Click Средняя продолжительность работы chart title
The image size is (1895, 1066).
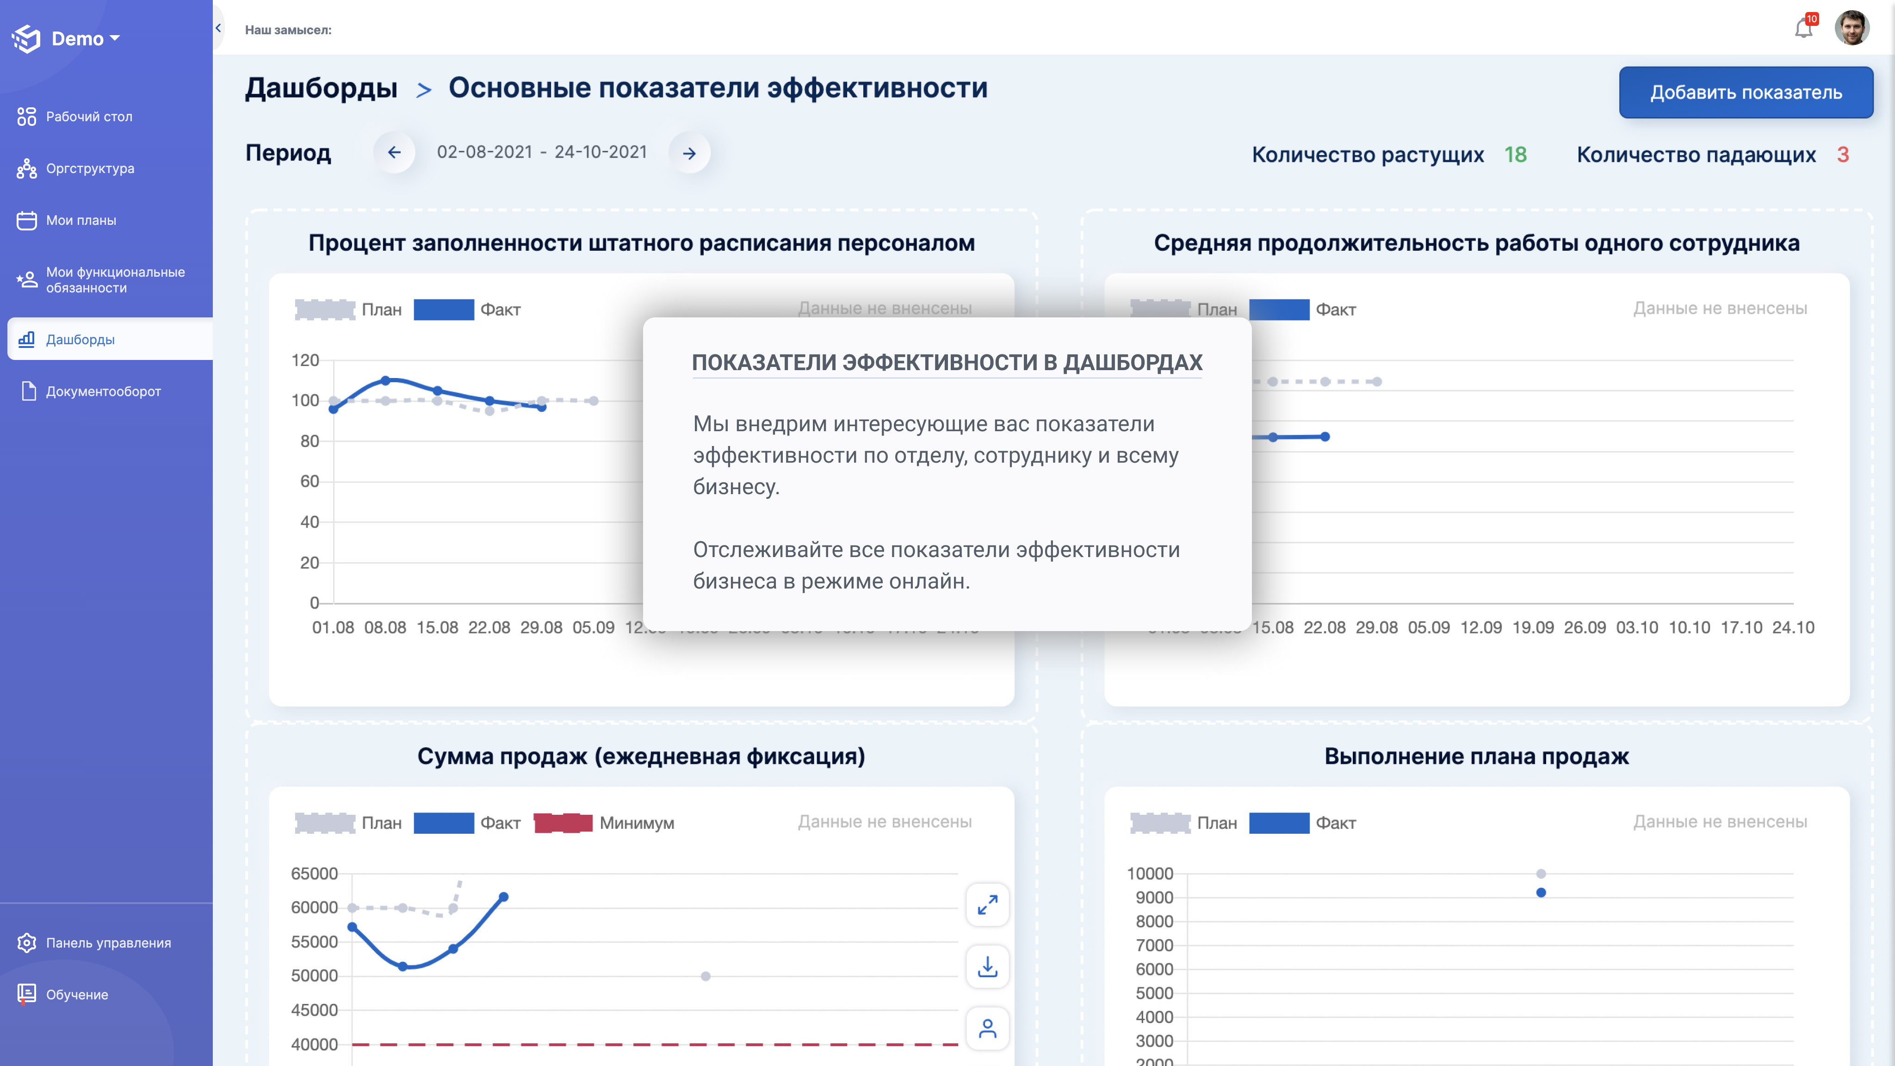pyautogui.click(x=1476, y=243)
